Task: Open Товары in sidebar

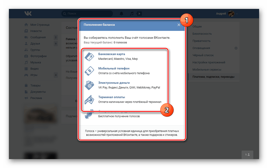Action: coord(35,85)
